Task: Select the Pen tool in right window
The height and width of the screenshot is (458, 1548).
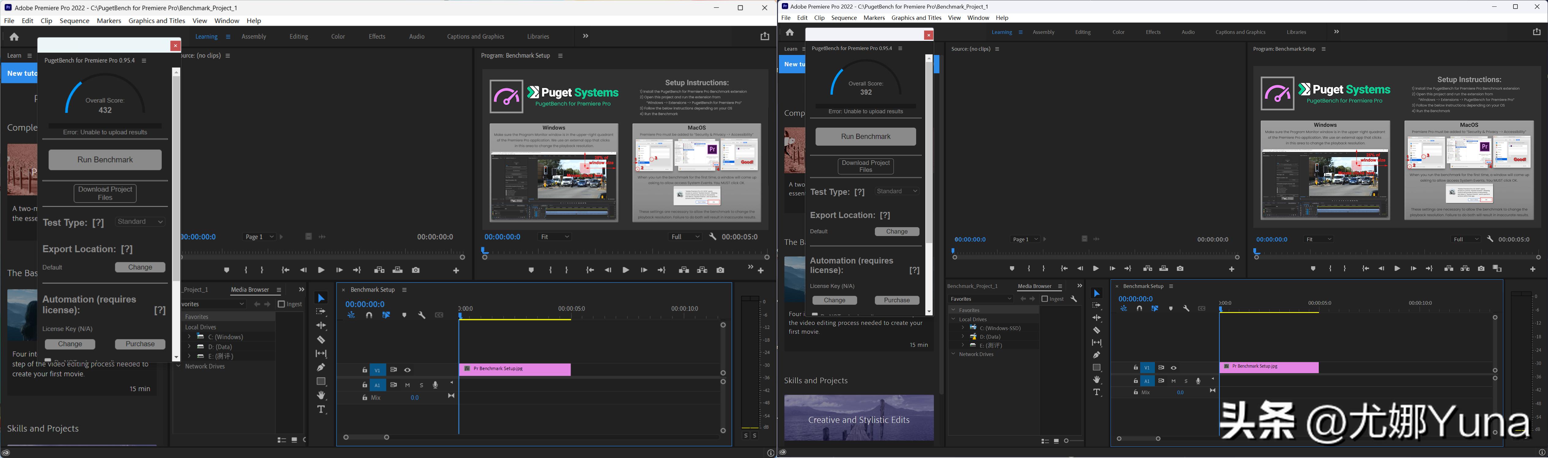Action: point(1097,355)
